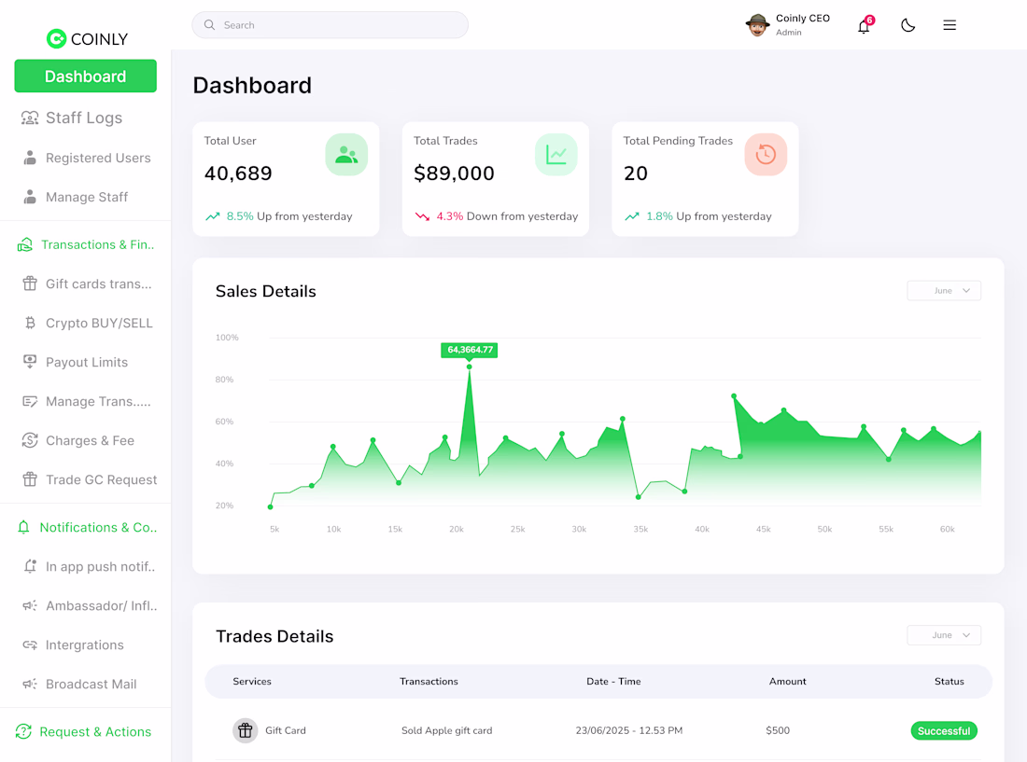Open notifications bell with badge

tap(865, 25)
